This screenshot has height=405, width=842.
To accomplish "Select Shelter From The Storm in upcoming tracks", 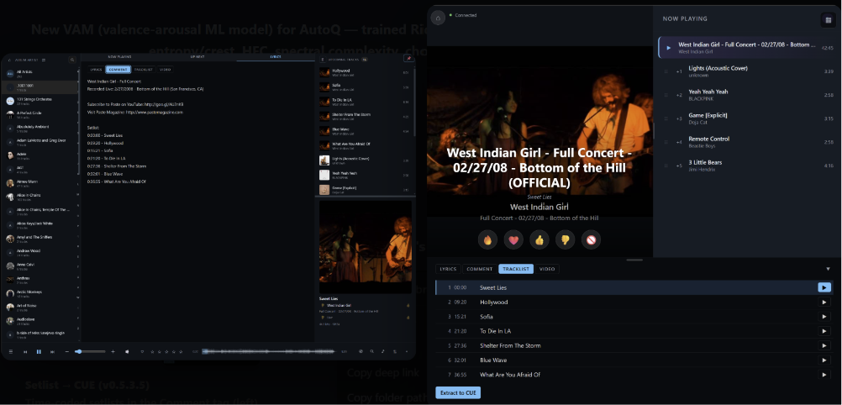I will point(364,116).
